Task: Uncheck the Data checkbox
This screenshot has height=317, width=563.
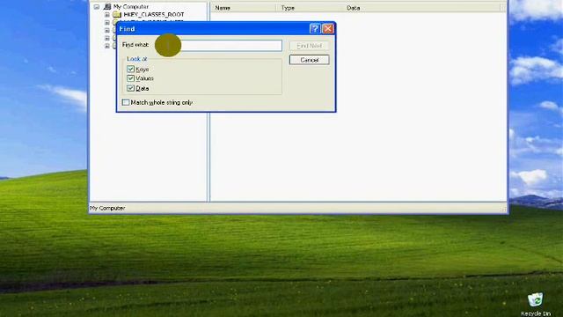Action: (130, 88)
